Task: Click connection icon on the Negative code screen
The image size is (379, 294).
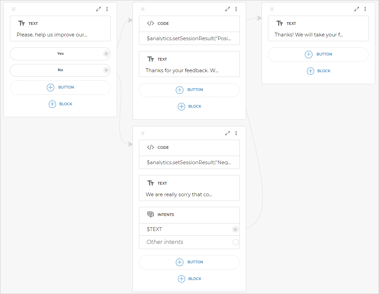Action: tap(227, 133)
